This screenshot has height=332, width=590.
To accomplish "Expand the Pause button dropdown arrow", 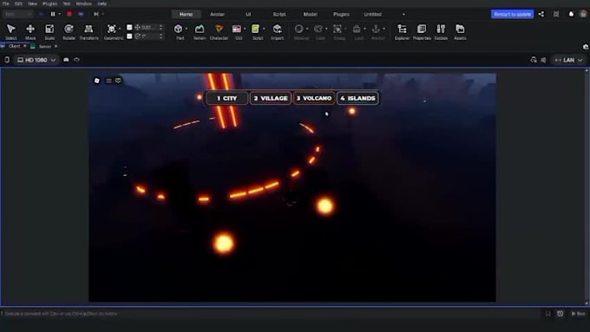I will (60, 14).
